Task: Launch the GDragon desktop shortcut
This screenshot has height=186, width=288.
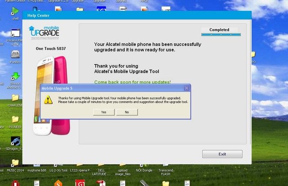Action: point(15,141)
